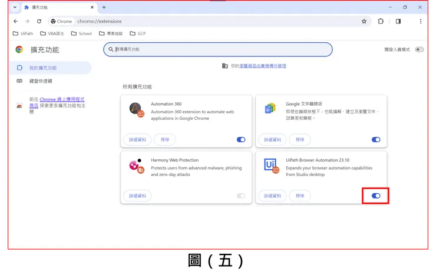The width and height of the screenshot is (436, 279).
Task: Click the Chrome site info chip
Action: [x=61, y=21]
